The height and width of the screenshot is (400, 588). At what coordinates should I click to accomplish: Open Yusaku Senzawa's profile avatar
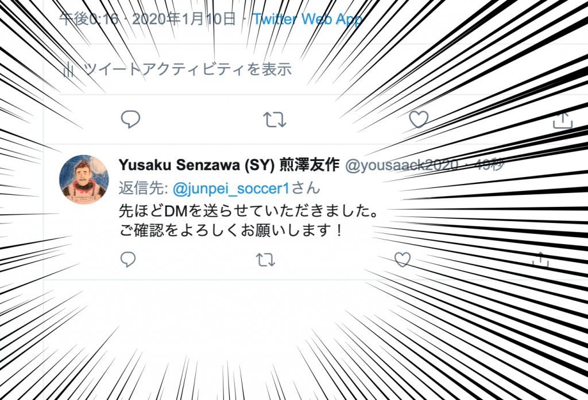[x=84, y=179]
